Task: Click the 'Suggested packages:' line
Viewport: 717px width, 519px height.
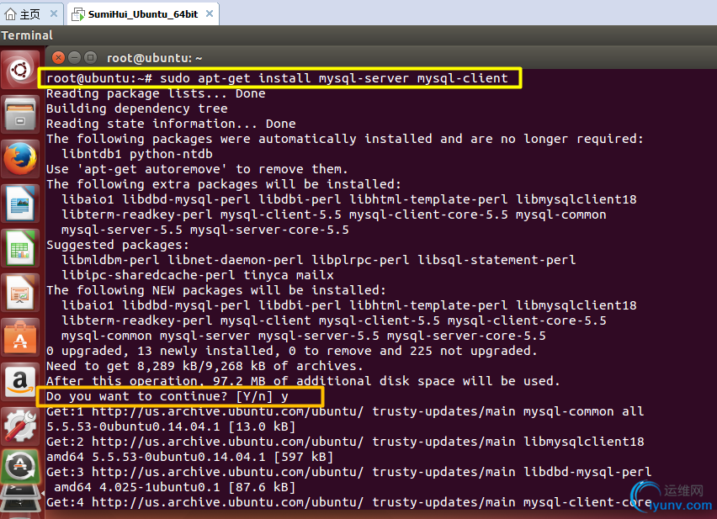Action: coord(118,245)
